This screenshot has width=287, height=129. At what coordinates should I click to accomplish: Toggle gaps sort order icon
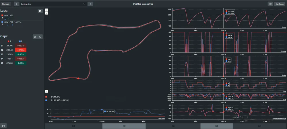pyautogui.click(x=35, y=37)
